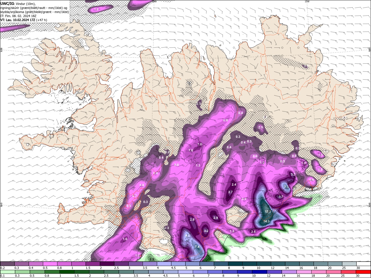Click the '10' label in upper legend row
The width and height of the screenshot is (371, 278).
(258, 268)
